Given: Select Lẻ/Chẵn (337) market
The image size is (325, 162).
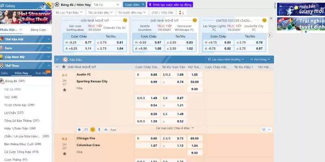Looking at the screenshot, I should coord(14,113).
